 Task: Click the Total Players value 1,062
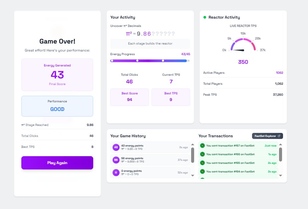(x=279, y=83)
